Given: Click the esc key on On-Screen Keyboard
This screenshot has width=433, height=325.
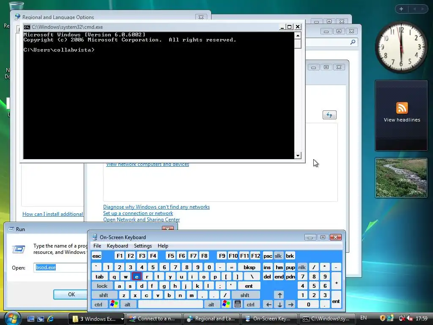Looking at the screenshot, I should (x=97, y=256).
